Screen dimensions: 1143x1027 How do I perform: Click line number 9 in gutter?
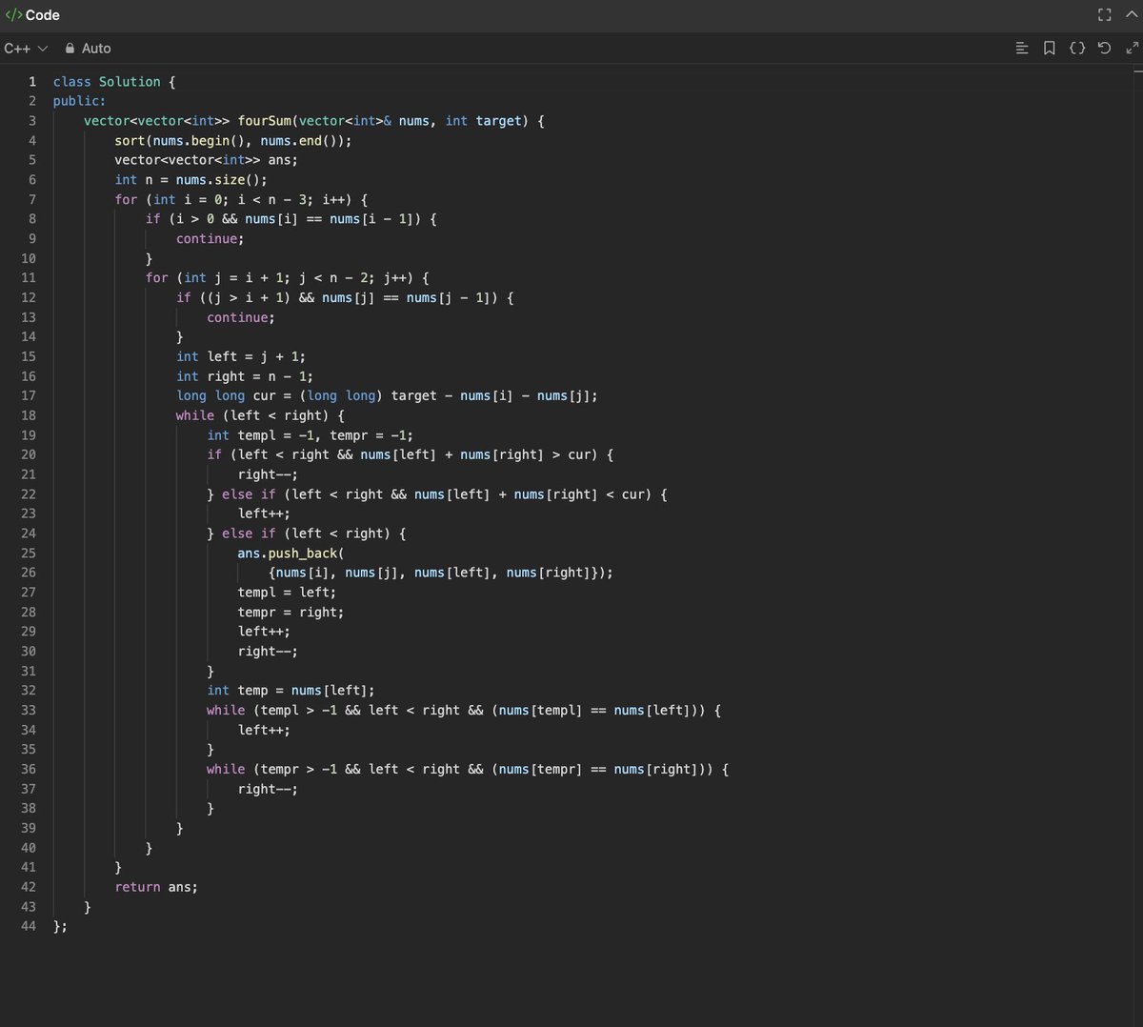pyautogui.click(x=32, y=238)
